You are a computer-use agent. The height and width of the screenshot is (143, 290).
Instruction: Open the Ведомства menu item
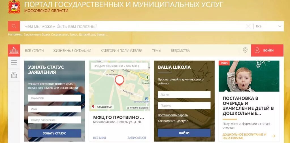(180, 50)
